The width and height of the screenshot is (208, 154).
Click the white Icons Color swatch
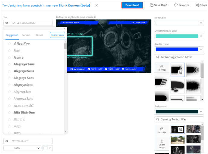click(x=177, y=23)
